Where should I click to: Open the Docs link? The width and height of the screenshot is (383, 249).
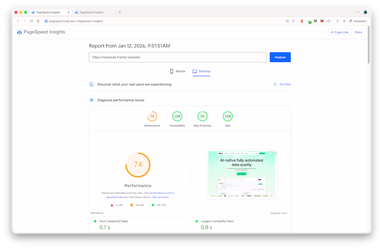358,32
